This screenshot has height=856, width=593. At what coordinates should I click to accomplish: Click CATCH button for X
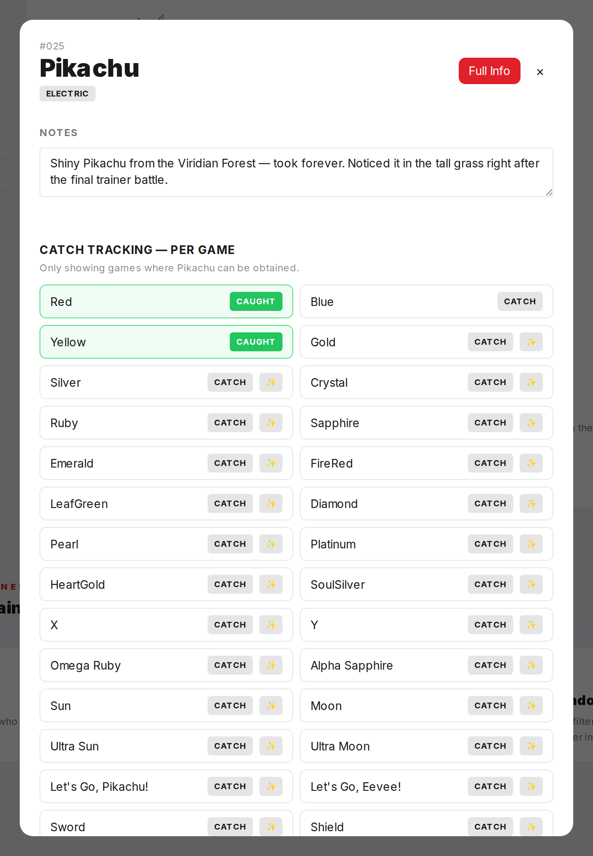[230, 625]
